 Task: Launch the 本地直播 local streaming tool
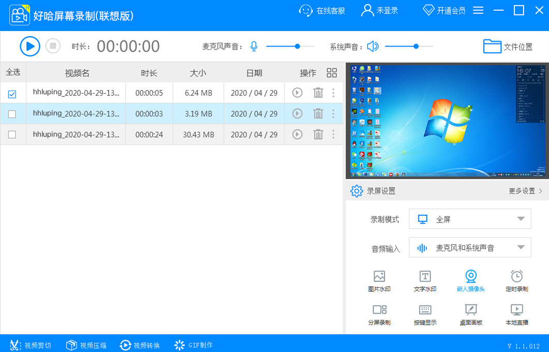tap(516, 315)
